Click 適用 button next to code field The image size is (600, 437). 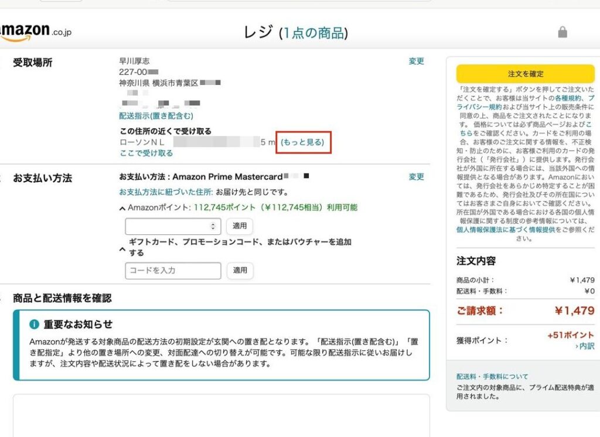[240, 270]
